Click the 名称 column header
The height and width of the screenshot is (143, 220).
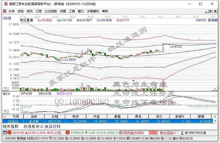coord(34,117)
